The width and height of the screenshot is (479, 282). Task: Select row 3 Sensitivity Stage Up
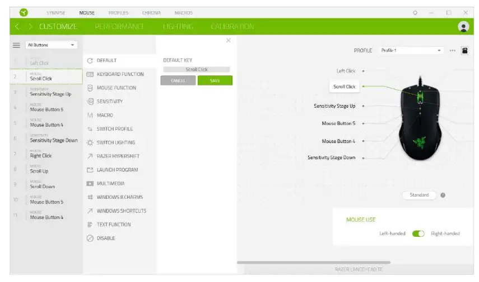(46, 92)
